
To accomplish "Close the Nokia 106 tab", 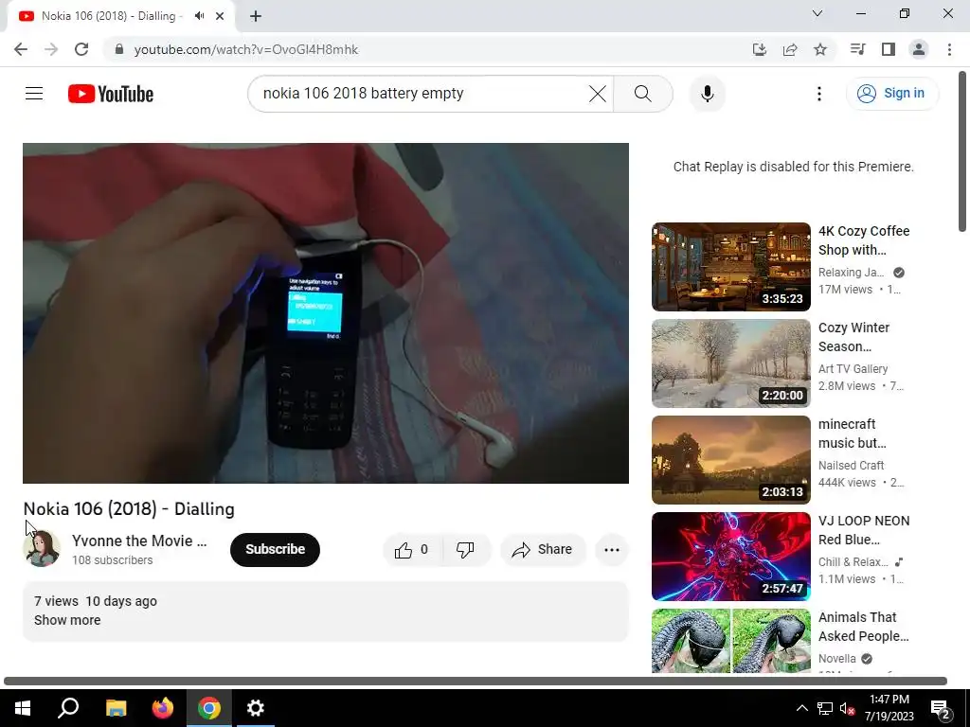I will (220, 16).
